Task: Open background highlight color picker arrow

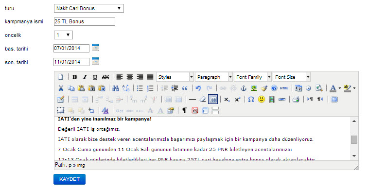Action: click(x=354, y=88)
